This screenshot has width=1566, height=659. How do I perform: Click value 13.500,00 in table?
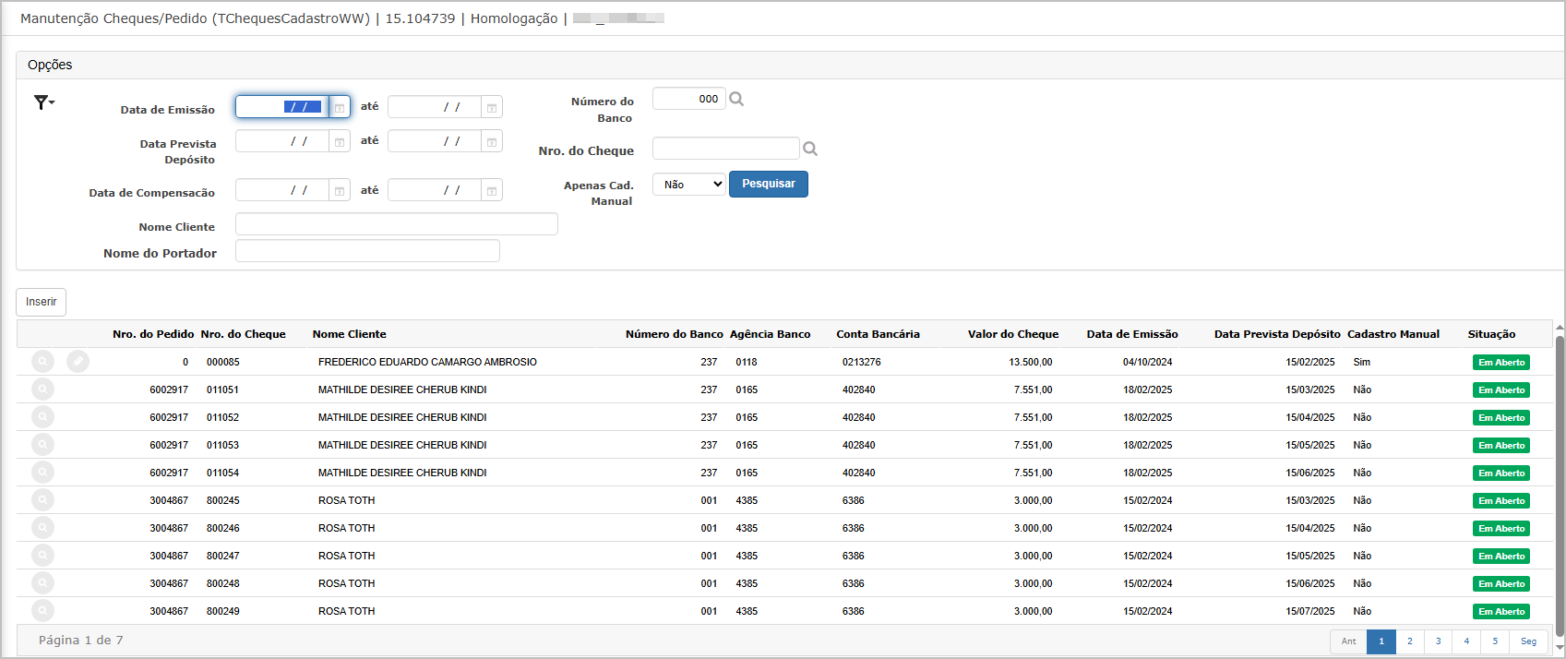click(x=1031, y=362)
